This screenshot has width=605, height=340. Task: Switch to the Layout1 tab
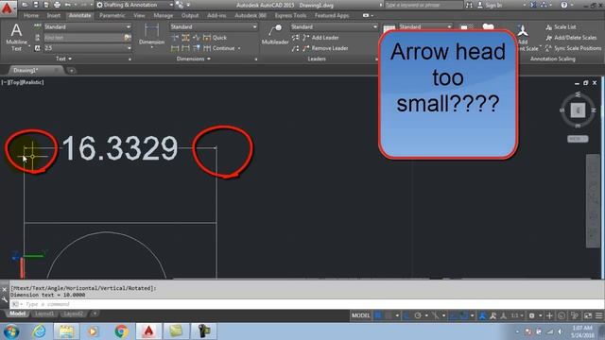[x=44, y=314]
